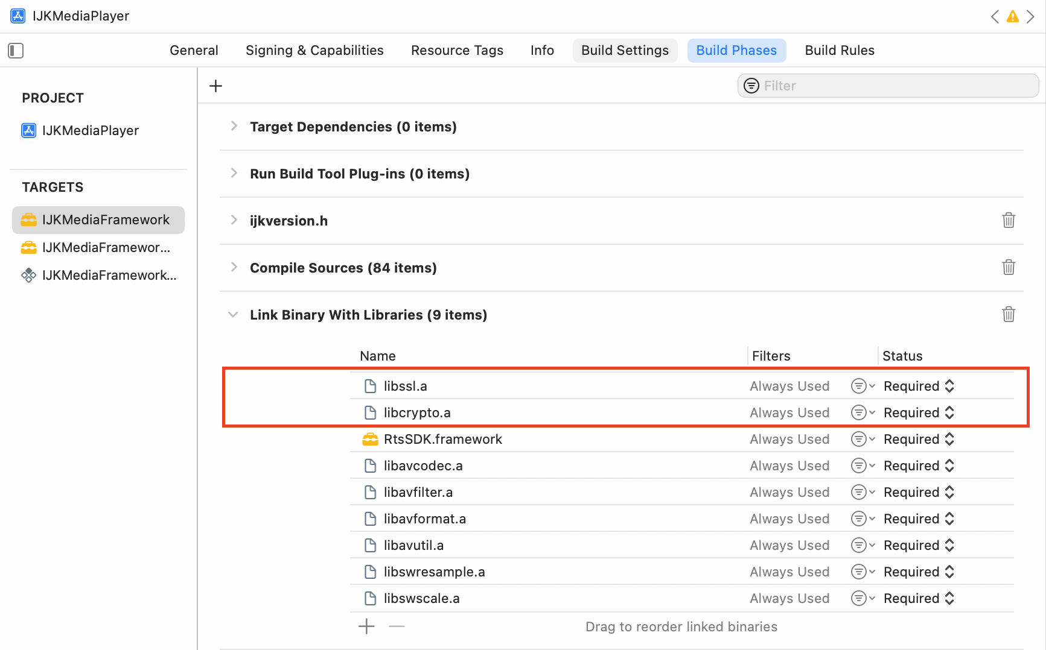Remove linked library with minus button

pos(397,626)
